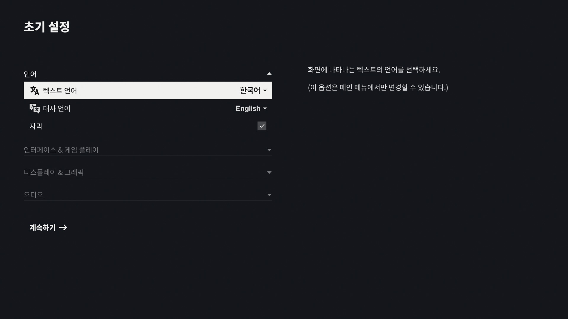Select the 언어 section header label

[30, 74]
